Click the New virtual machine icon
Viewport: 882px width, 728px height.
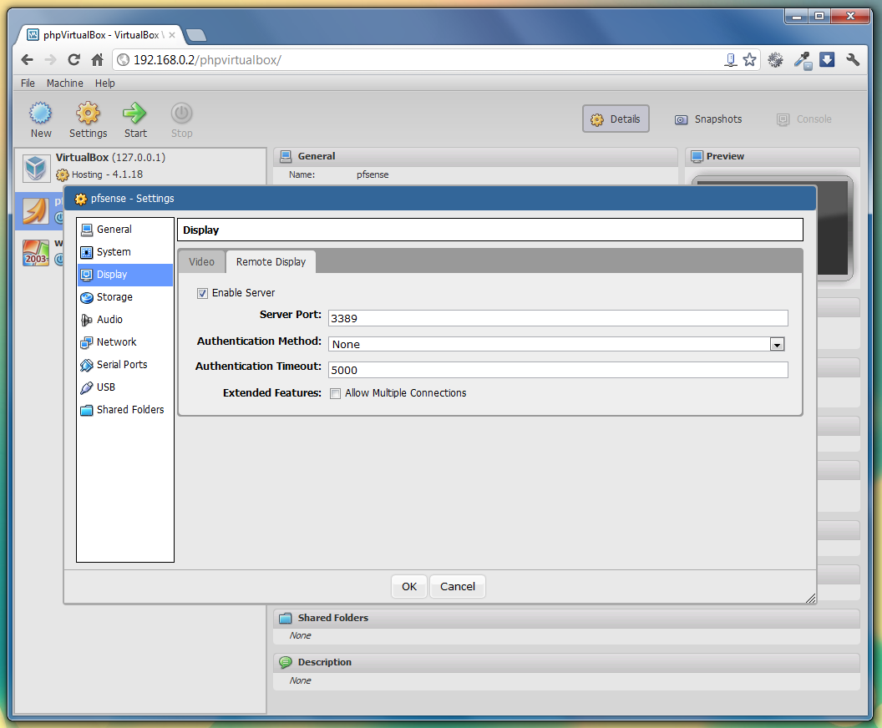coord(40,113)
